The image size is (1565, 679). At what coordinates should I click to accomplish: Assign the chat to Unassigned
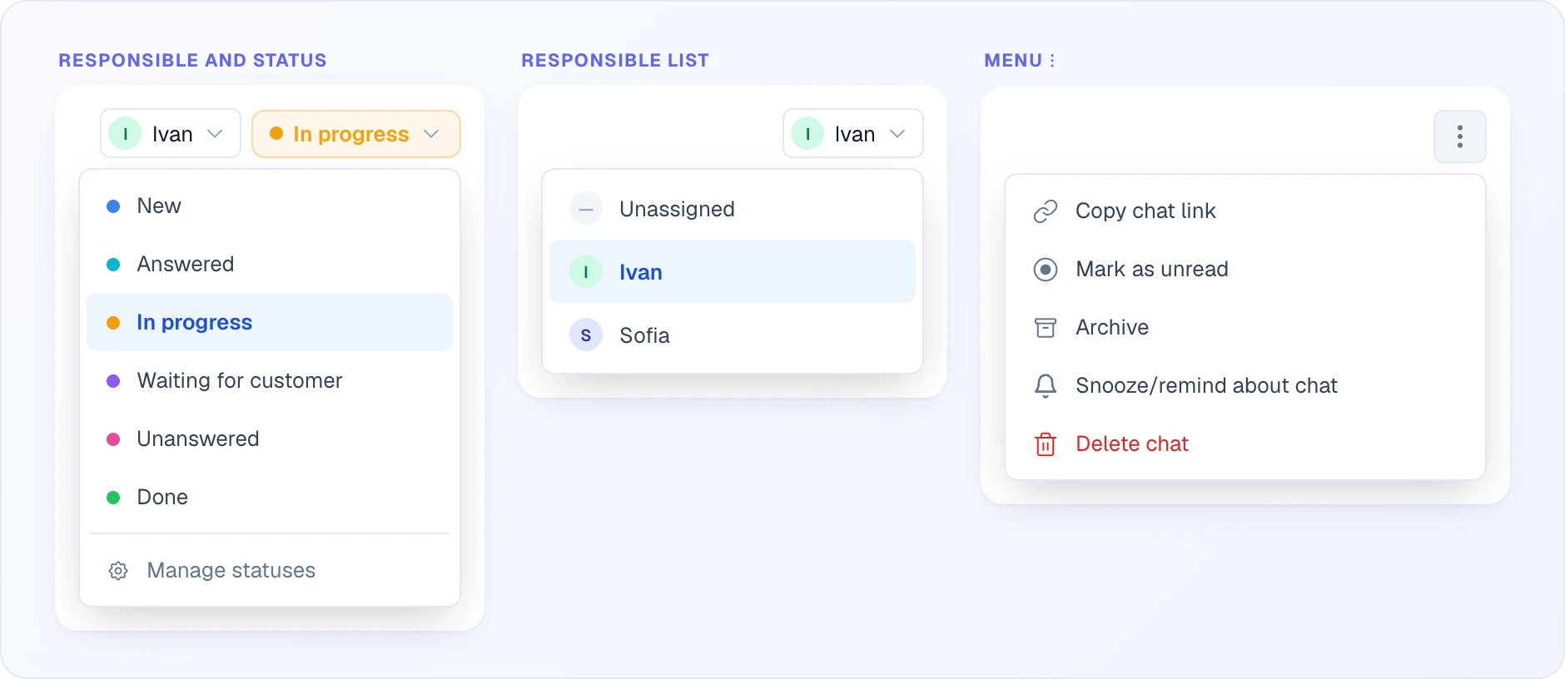[x=733, y=209]
